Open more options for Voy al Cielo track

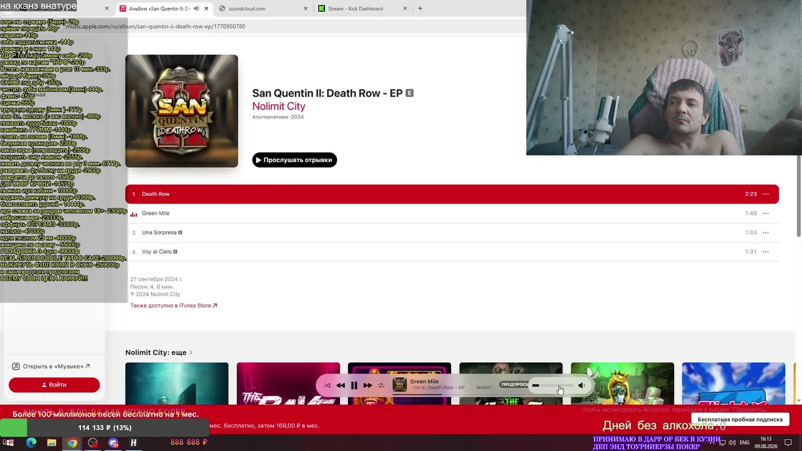coord(766,252)
